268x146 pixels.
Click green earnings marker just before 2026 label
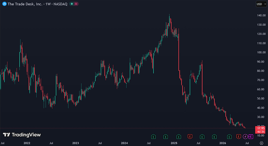[214, 137]
